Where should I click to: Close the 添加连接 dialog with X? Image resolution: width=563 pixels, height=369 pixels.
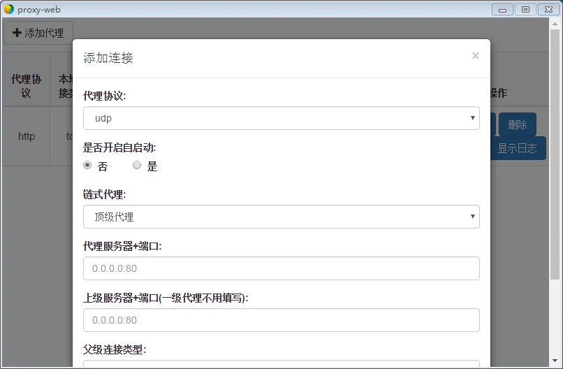click(x=476, y=56)
